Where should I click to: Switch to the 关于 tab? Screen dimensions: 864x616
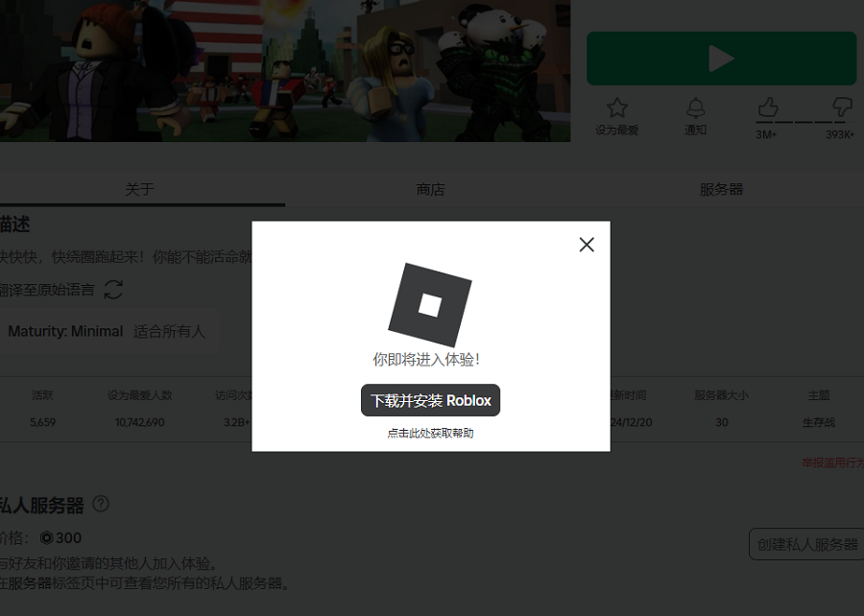[x=139, y=189]
